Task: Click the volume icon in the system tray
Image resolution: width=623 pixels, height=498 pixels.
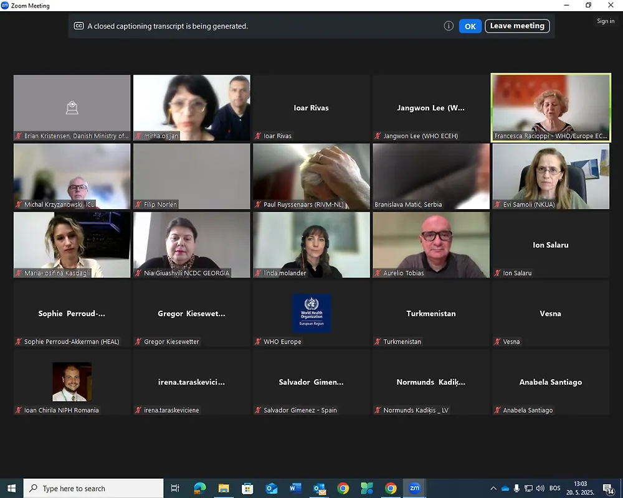Action: (540, 488)
